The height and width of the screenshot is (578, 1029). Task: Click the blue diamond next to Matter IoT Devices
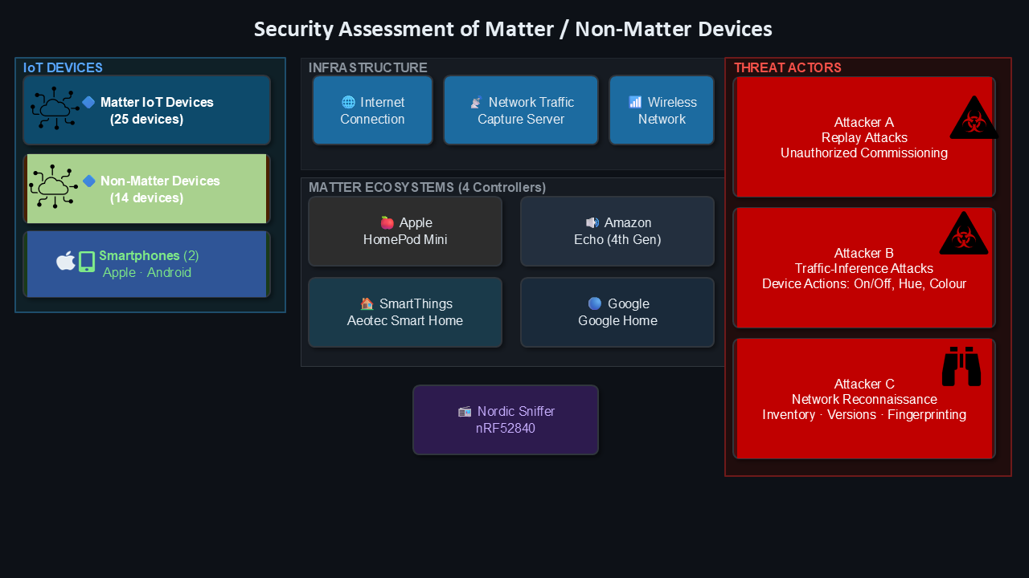coord(88,102)
